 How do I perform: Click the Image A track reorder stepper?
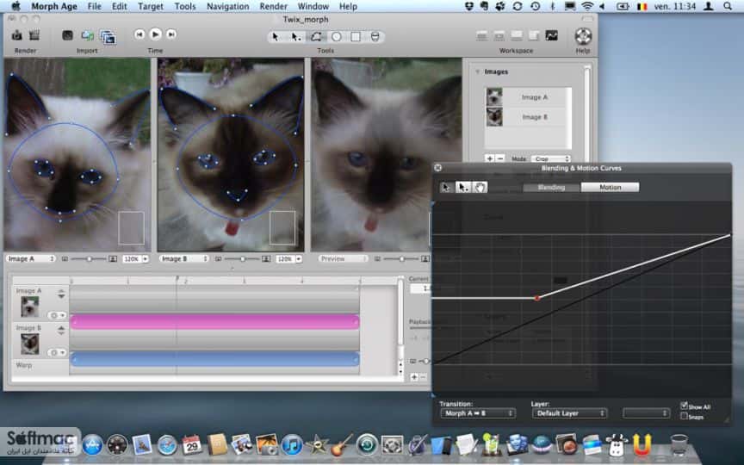(61, 294)
